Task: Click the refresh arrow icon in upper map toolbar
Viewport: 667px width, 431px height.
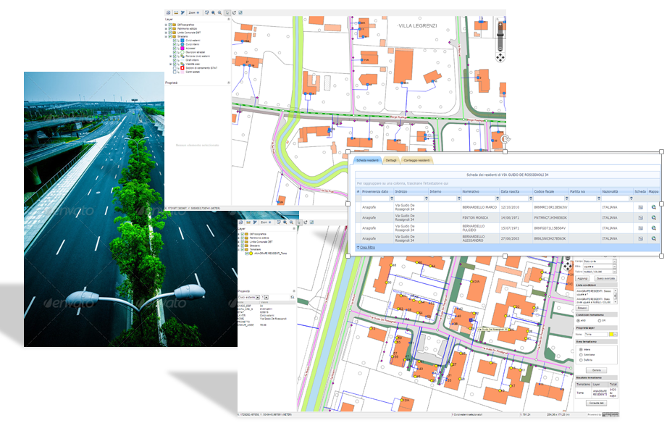Action: point(234,13)
